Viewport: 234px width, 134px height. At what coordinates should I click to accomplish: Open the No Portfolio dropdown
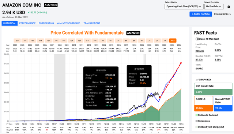click(x=214, y=7)
